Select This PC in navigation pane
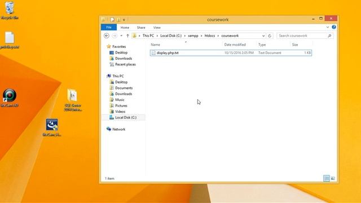Image resolution: width=361 pixels, height=203 pixels. [x=118, y=76]
